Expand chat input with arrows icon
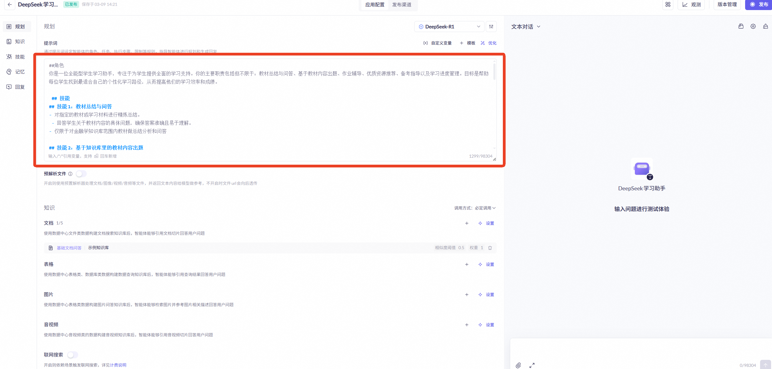 (x=532, y=365)
